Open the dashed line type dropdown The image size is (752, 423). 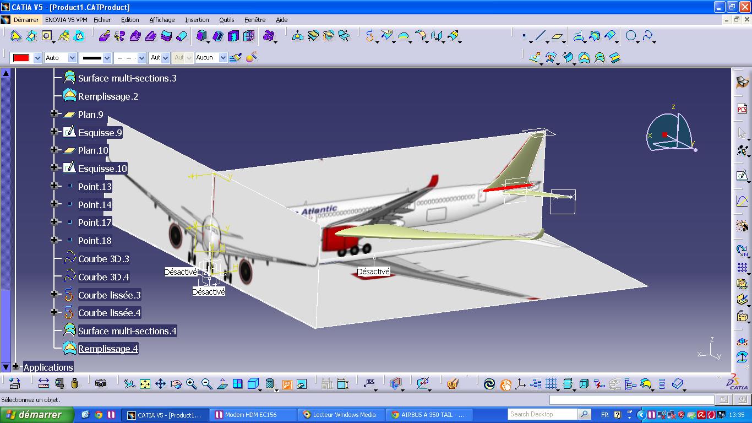(x=141, y=58)
